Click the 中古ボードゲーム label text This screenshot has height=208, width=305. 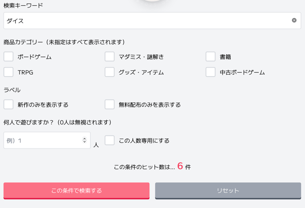(x=242, y=73)
